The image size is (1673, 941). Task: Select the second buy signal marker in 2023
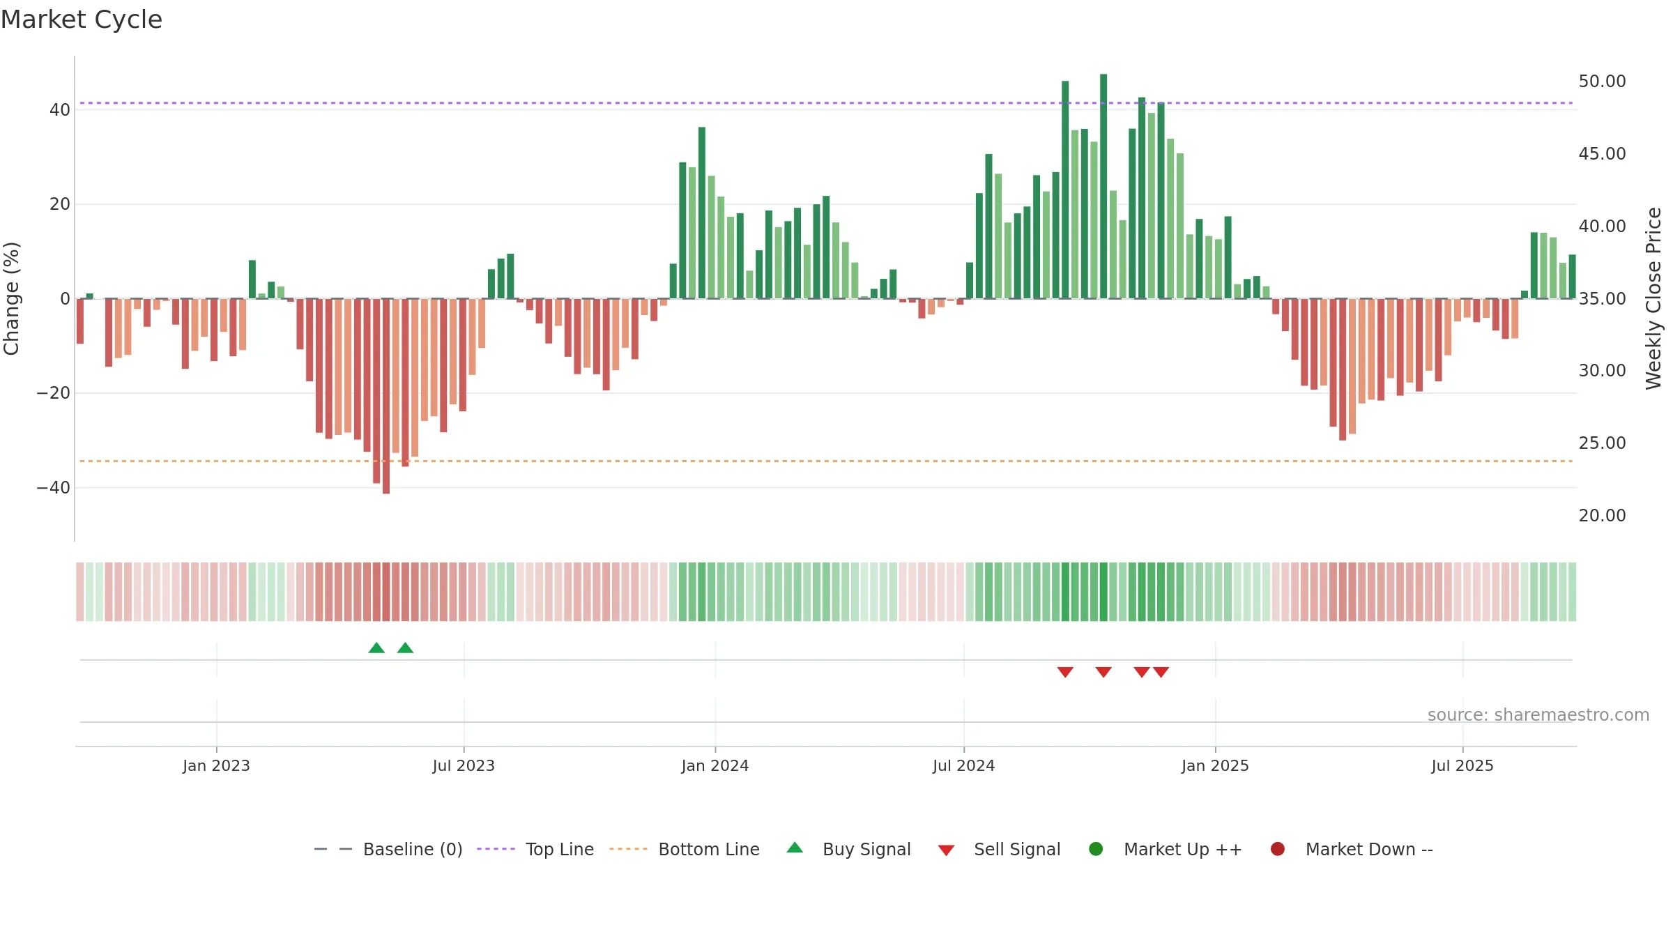[x=405, y=648]
